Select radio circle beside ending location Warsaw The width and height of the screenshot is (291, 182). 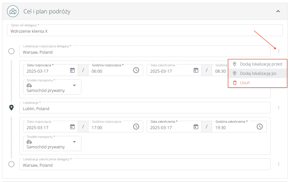point(11,164)
